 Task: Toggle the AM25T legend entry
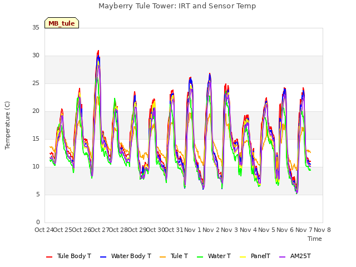[x=295, y=256]
